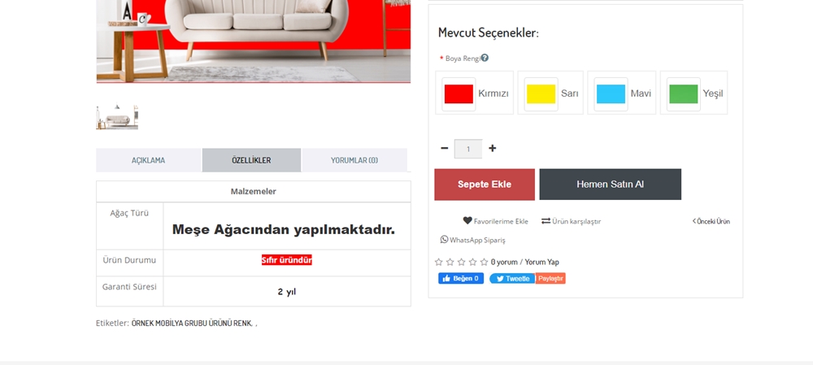Rate the product with the first star
This screenshot has height=365, width=813.
click(x=439, y=262)
